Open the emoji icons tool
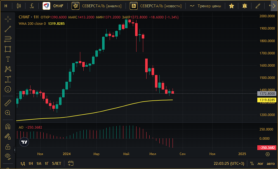Image resolution: width=278 pixels, height=169 pixels. pyautogui.click(x=8, y=89)
